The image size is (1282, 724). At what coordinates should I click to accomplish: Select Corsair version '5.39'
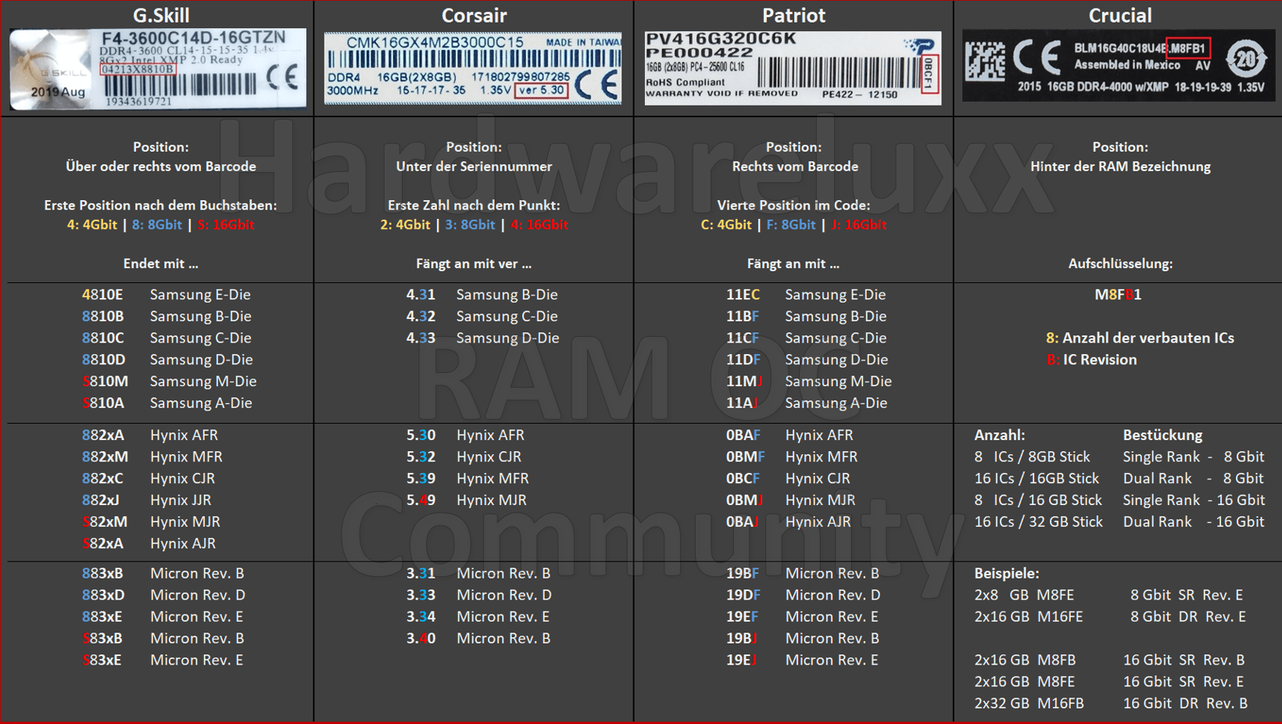421,478
